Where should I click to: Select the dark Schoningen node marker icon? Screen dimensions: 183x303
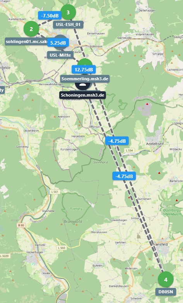tap(82, 85)
